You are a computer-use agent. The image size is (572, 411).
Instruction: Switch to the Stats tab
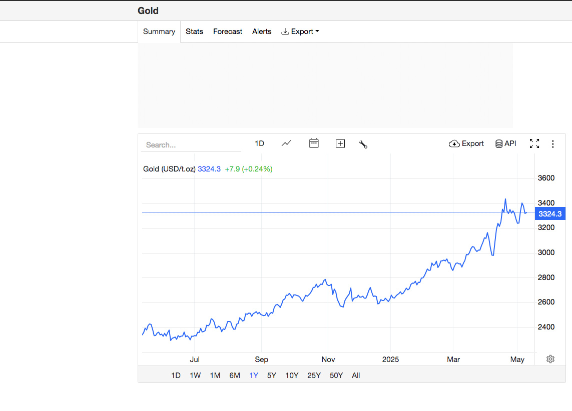click(194, 31)
